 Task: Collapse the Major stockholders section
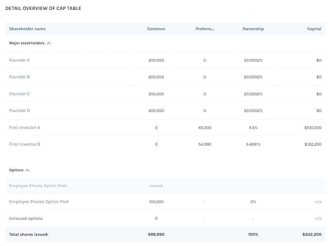49,43
